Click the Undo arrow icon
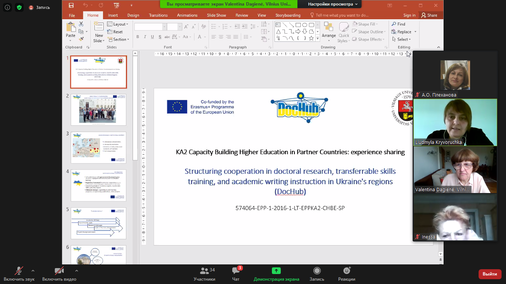This screenshot has width=506, height=284. pos(86,5)
